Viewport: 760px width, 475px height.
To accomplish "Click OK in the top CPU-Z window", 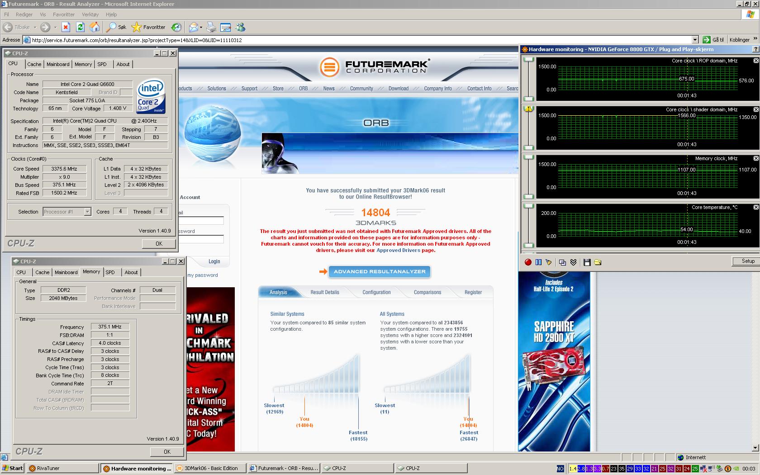I will point(159,243).
